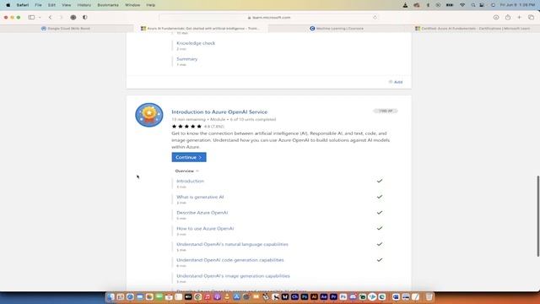Open the Share button in Safari toolbar
This screenshot has width=540, height=304.
[508, 17]
